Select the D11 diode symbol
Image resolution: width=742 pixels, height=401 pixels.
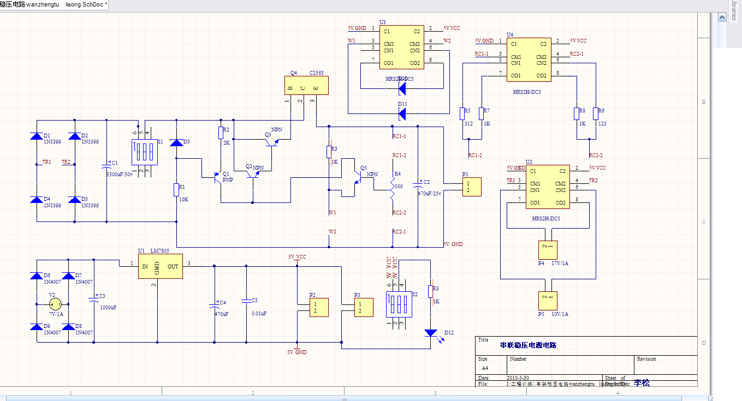click(x=402, y=114)
